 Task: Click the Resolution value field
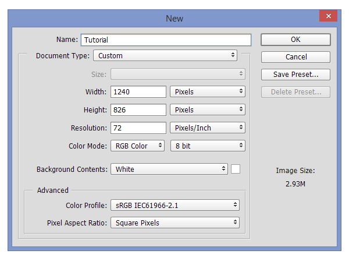point(138,128)
